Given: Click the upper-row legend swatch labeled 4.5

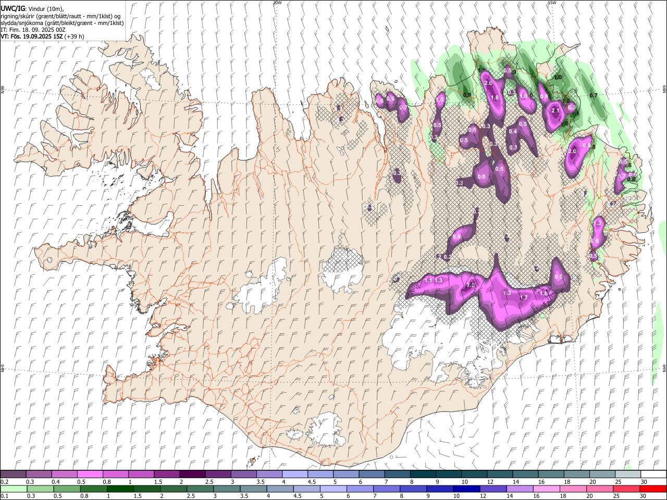Looking at the screenshot, I should (320, 474).
